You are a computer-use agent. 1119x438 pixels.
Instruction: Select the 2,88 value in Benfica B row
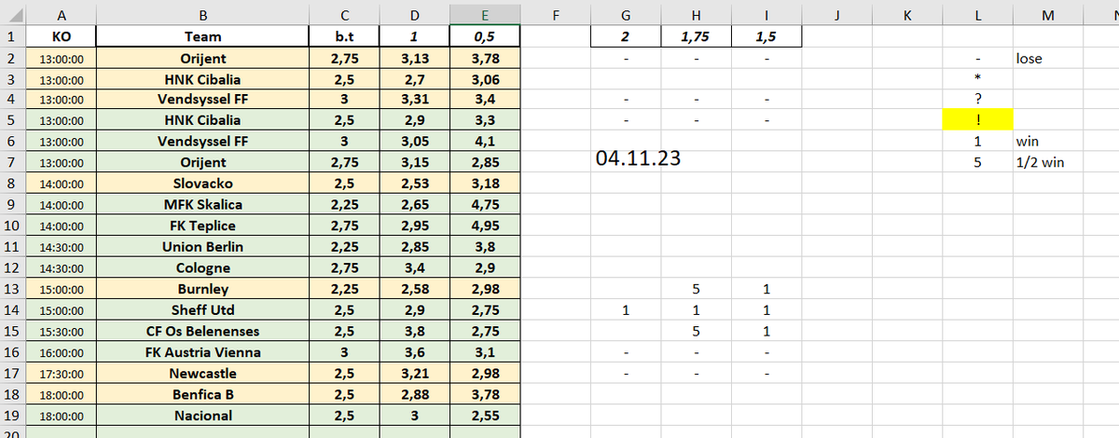coord(415,394)
